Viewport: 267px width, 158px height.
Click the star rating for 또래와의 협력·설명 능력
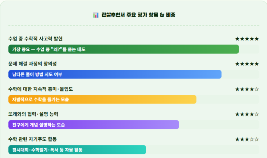coord(247,114)
